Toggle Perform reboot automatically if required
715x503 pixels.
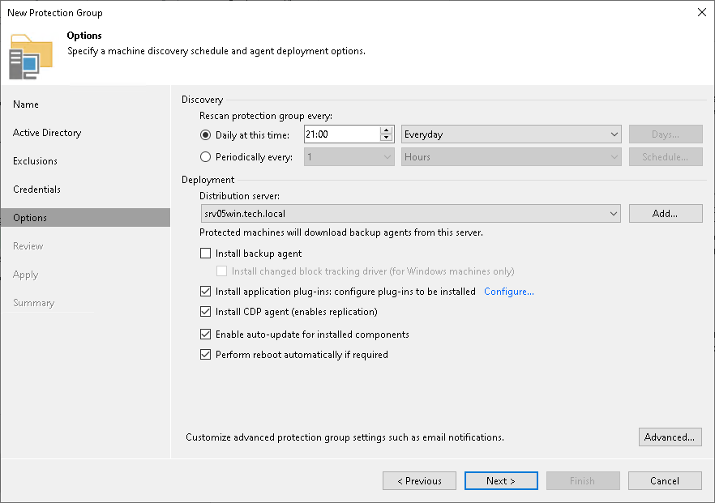[x=206, y=355]
